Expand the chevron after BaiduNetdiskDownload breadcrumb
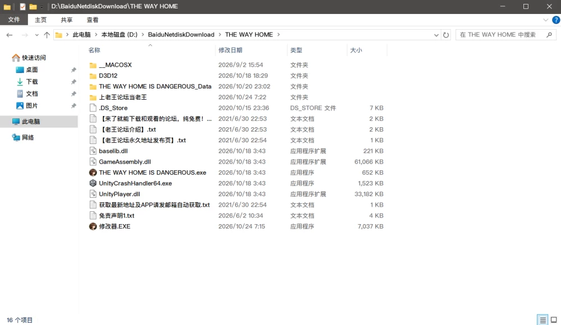 point(220,35)
